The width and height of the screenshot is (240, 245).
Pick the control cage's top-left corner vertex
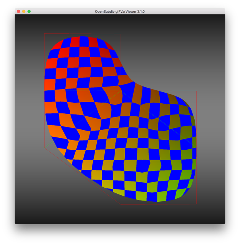(x=45, y=34)
